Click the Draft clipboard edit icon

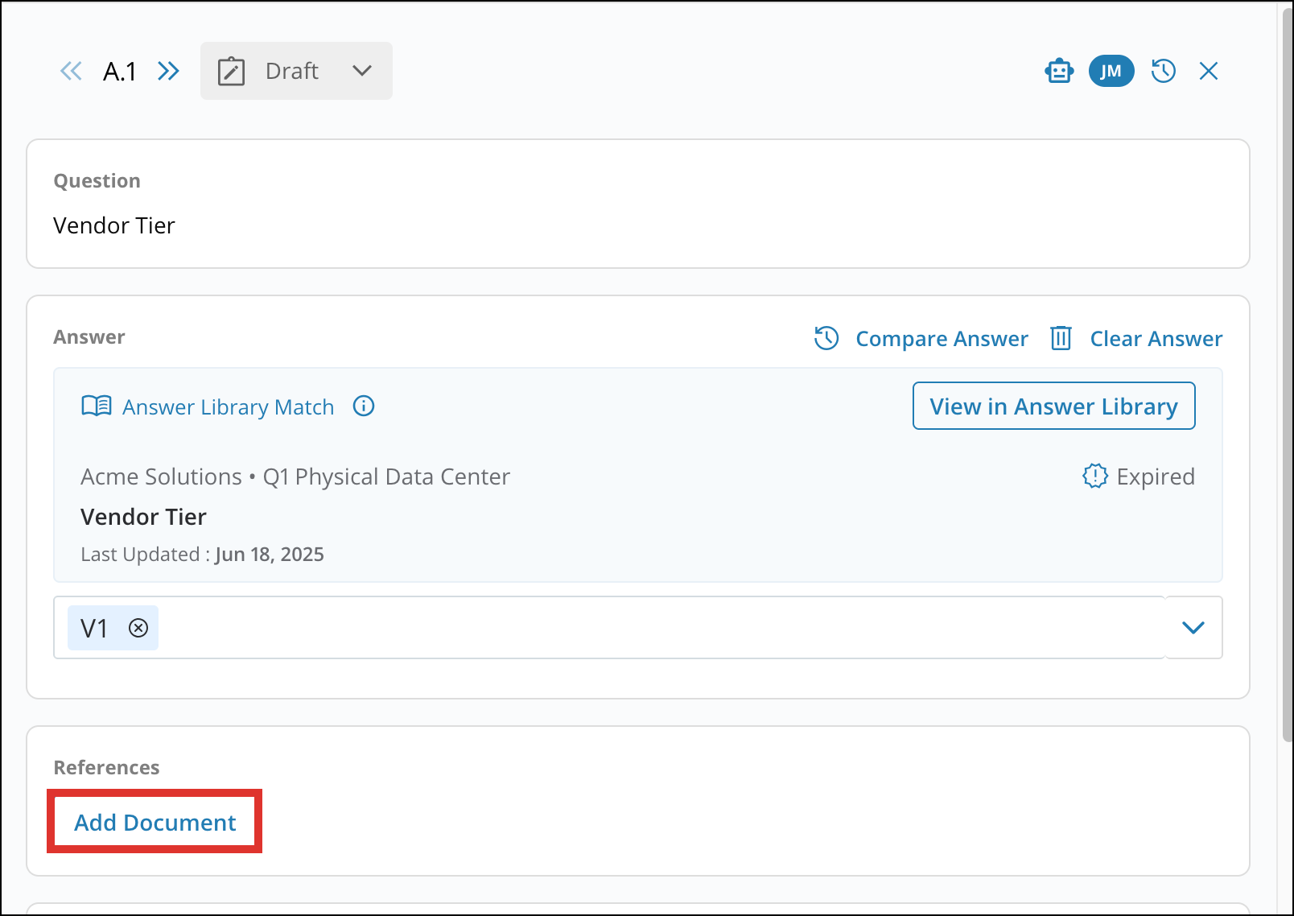coord(231,71)
